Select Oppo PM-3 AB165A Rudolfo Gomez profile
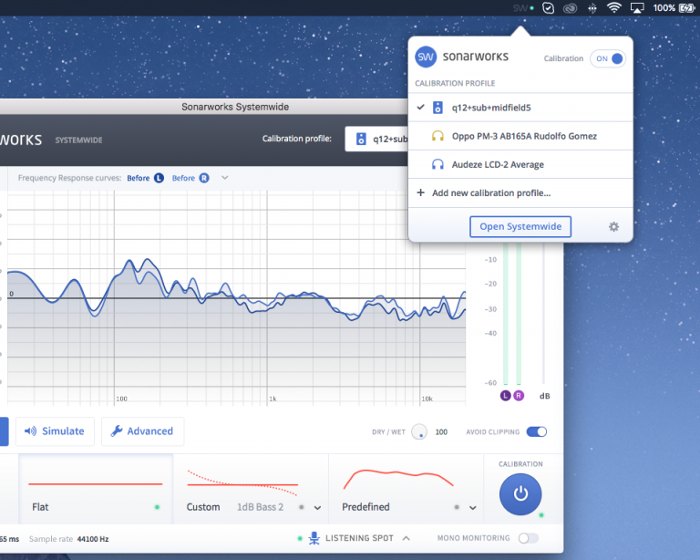 click(x=520, y=136)
